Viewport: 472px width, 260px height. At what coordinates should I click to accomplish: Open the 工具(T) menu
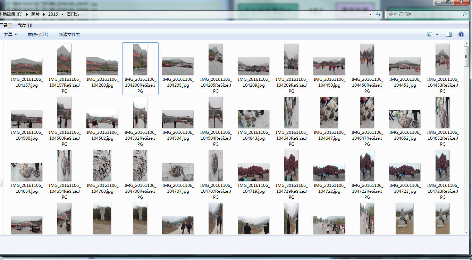[x=6, y=25]
